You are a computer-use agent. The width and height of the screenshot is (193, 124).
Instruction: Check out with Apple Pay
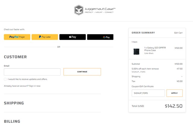(72, 37)
